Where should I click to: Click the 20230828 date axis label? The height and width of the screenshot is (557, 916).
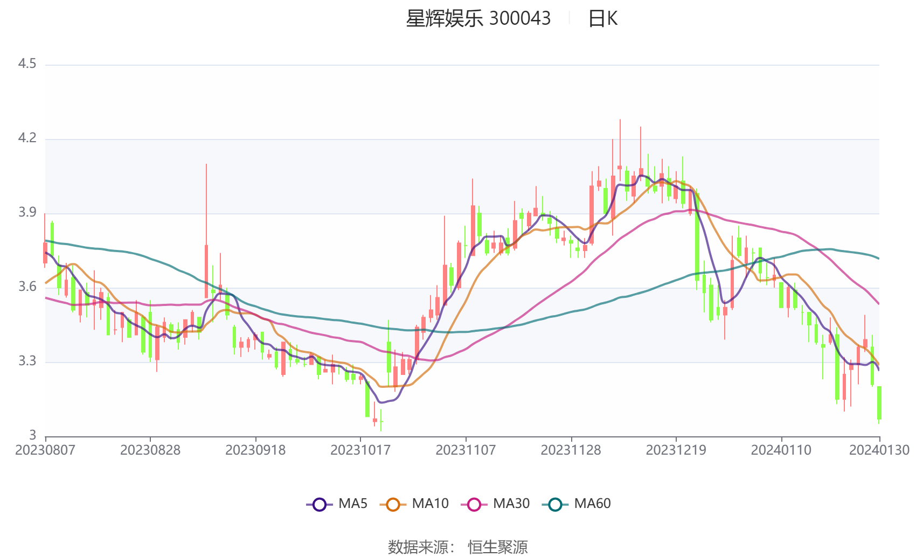click(x=150, y=450)
